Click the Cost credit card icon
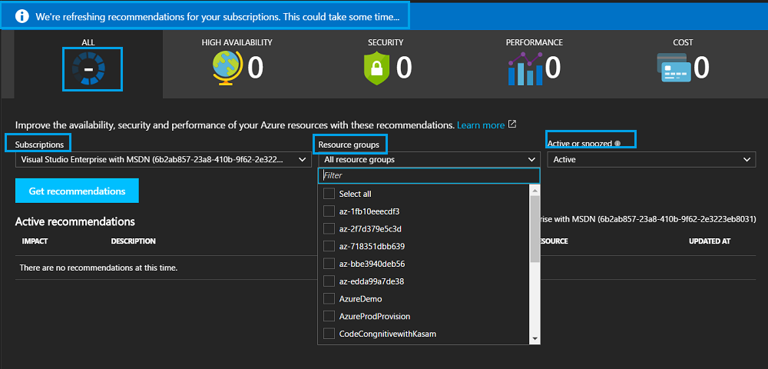 pos(674,68)
